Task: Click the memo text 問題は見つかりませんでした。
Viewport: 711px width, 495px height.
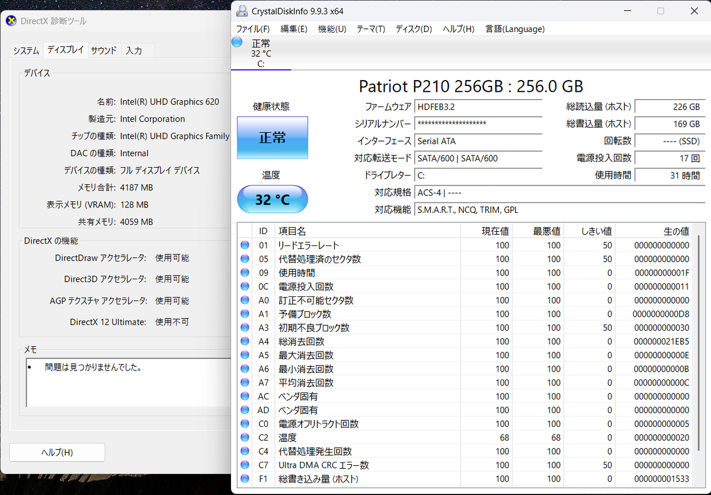Action: pyautogui.click(x=93, y=368)
